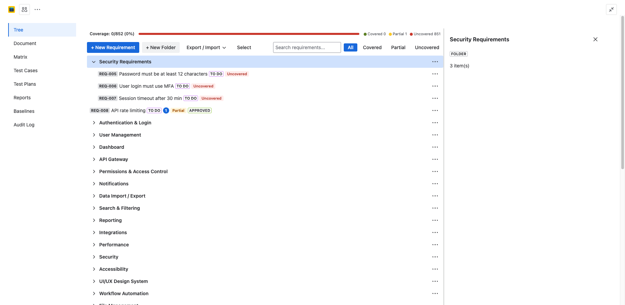Image resolution: width=625 pixels, height=305 pixels.
Task: Collapse the Security Requirements folder
Action: [94, 62]
